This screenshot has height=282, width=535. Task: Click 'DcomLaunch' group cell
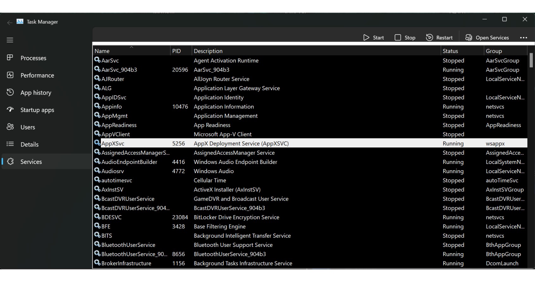[x=502, y=263]
